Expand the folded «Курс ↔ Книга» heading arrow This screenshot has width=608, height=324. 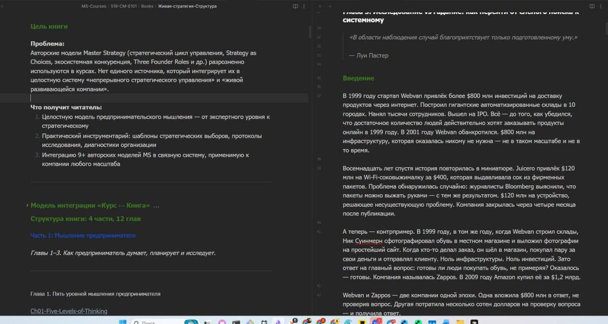tap(27, 206)
